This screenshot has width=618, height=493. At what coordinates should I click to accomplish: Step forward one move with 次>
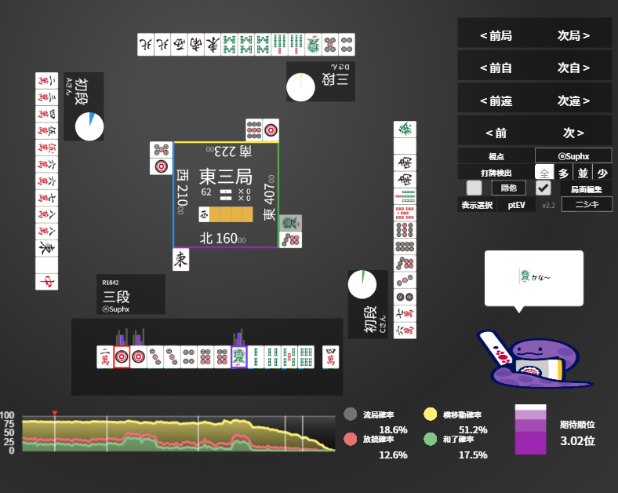pyautogui.click(x=573, y=133)
